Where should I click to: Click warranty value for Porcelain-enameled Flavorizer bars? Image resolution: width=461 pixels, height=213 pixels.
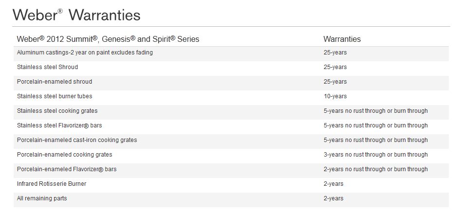coord(375,169)
